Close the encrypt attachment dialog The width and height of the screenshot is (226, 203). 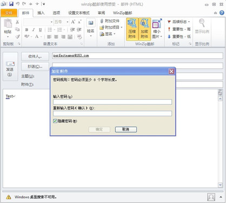click(171, 71)
